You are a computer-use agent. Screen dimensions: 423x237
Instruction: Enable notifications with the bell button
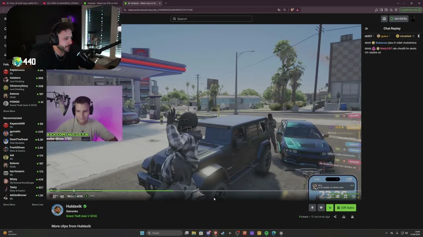[312, 208]
